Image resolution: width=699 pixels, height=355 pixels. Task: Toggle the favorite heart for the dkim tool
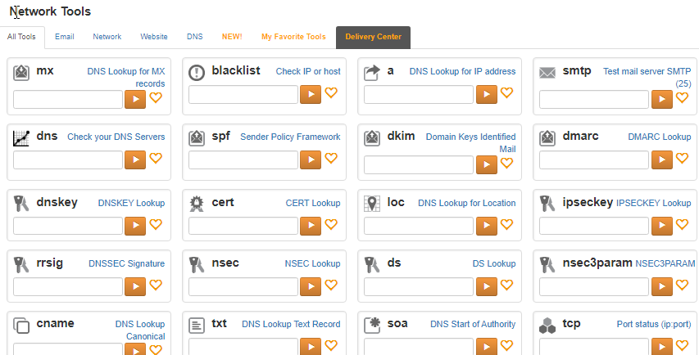(506, 164)
